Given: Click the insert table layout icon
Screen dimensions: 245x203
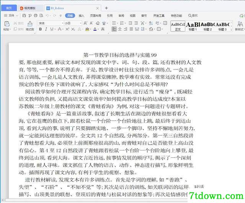Looking at the screenshot, I should coord(165,23).
